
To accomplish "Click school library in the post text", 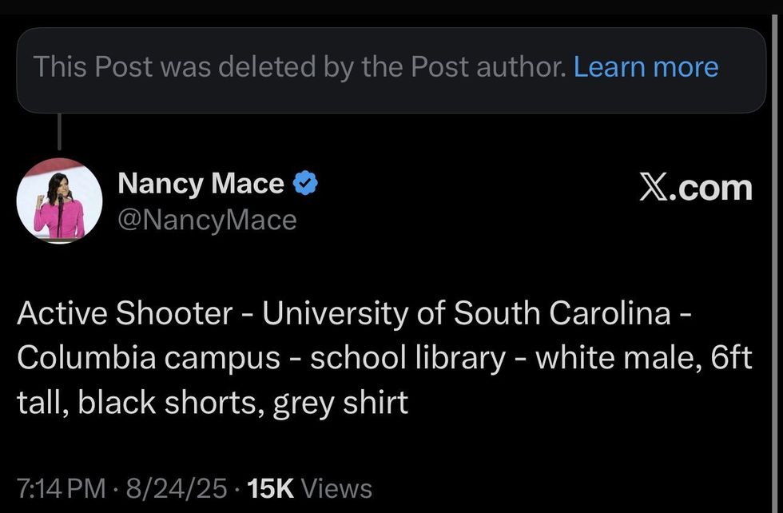I will pyautogui.click(x=407, y=358).
